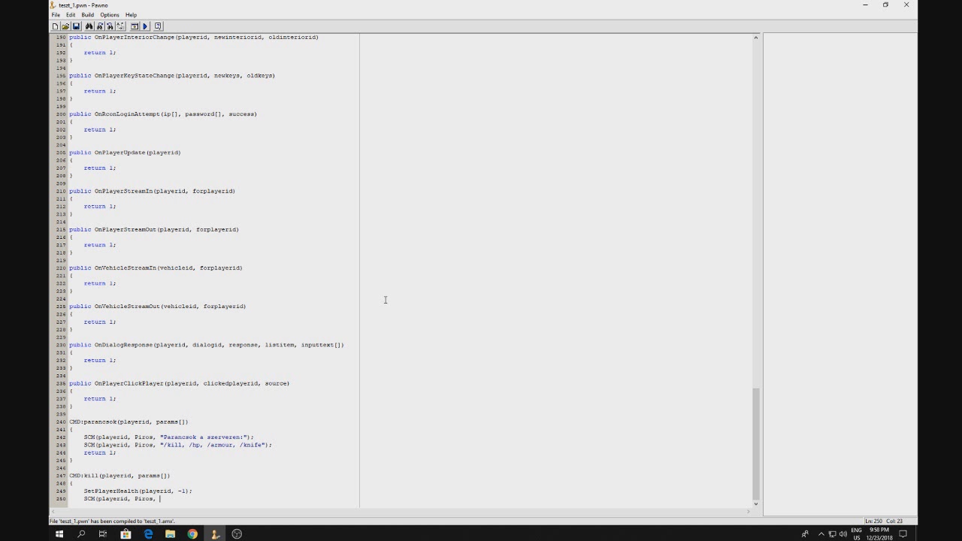Click the SetPlayerHealth(playerid, -1) line

138,491
